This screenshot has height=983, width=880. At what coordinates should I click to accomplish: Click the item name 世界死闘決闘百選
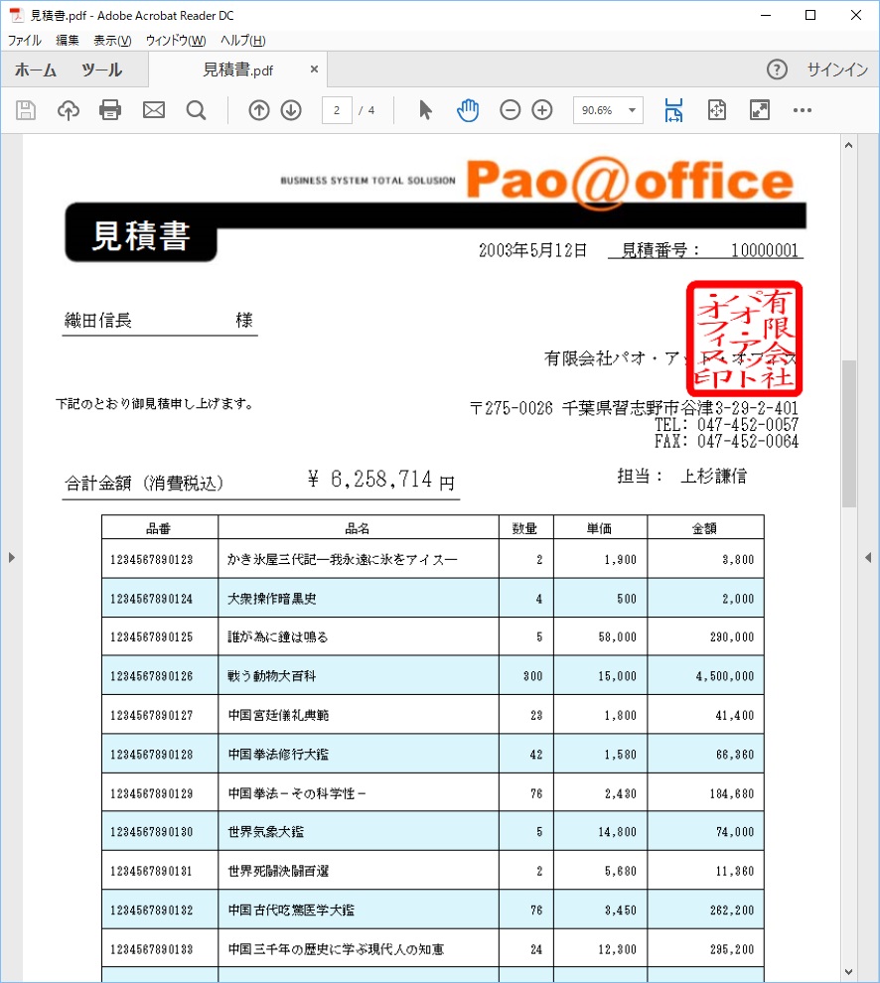[278, 871]
